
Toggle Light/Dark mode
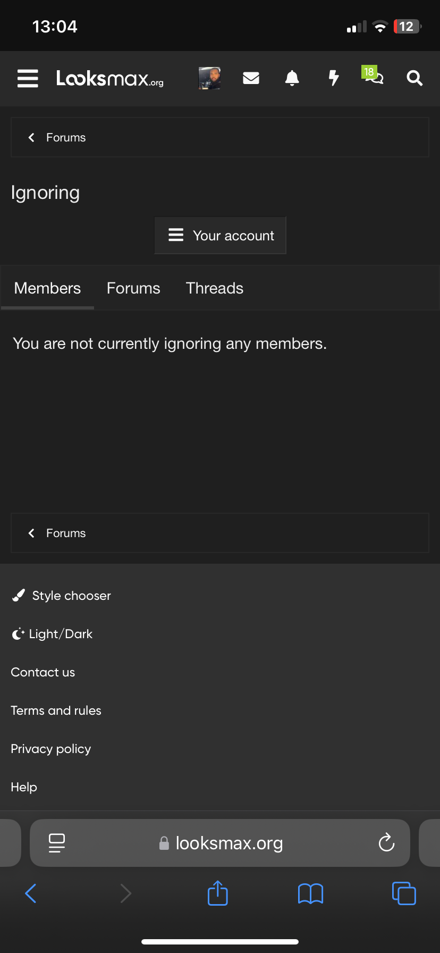52,634
